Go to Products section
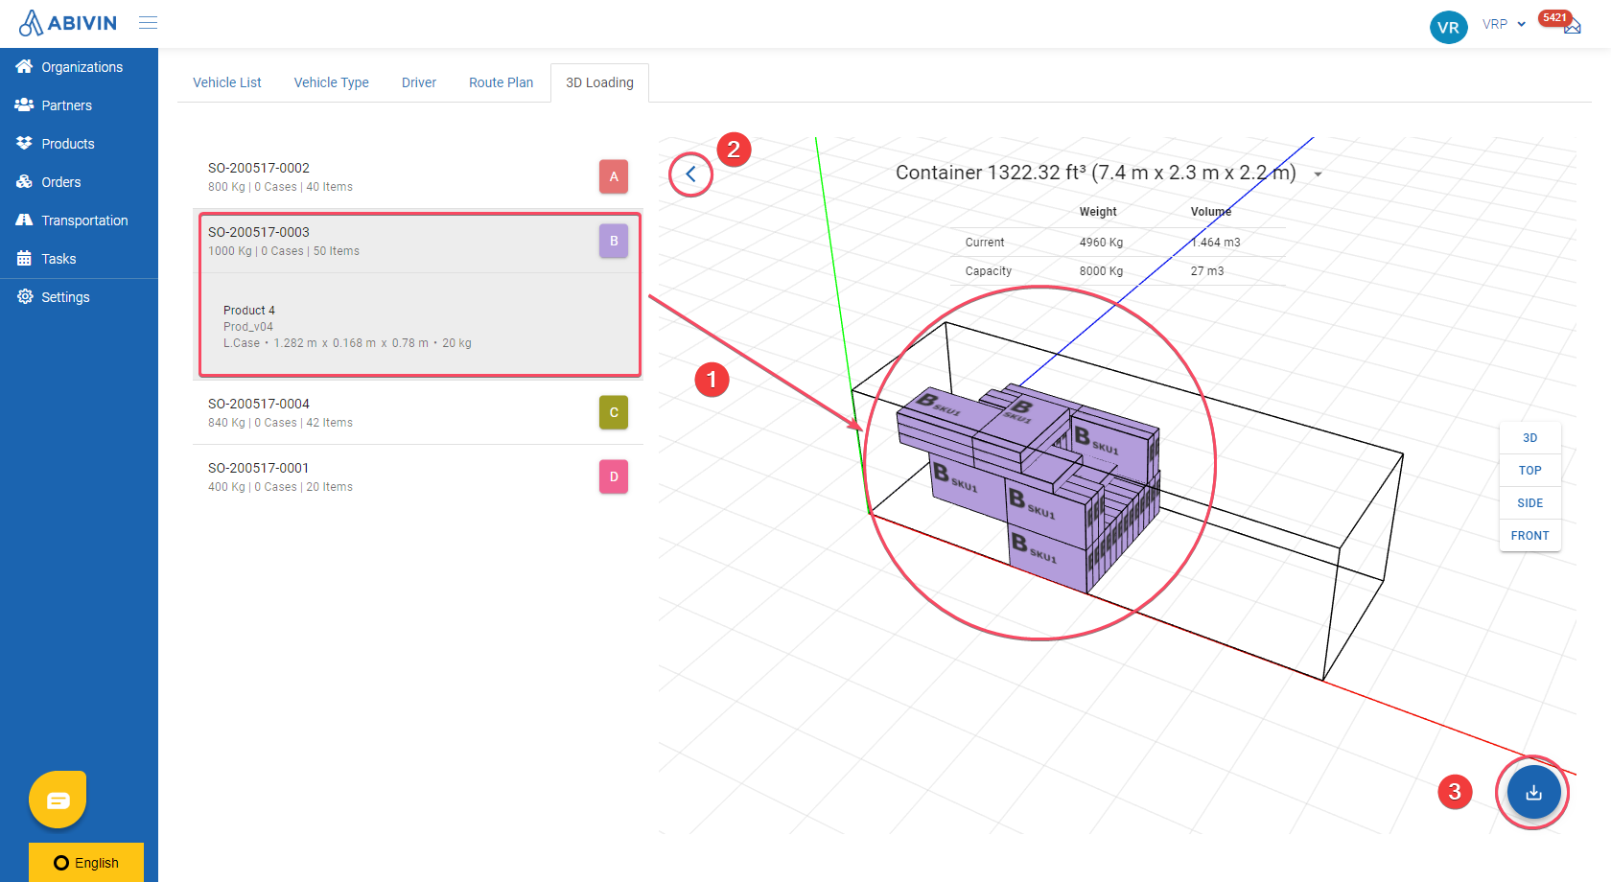Screen dimensions: 1611x882 click(79, 144)
